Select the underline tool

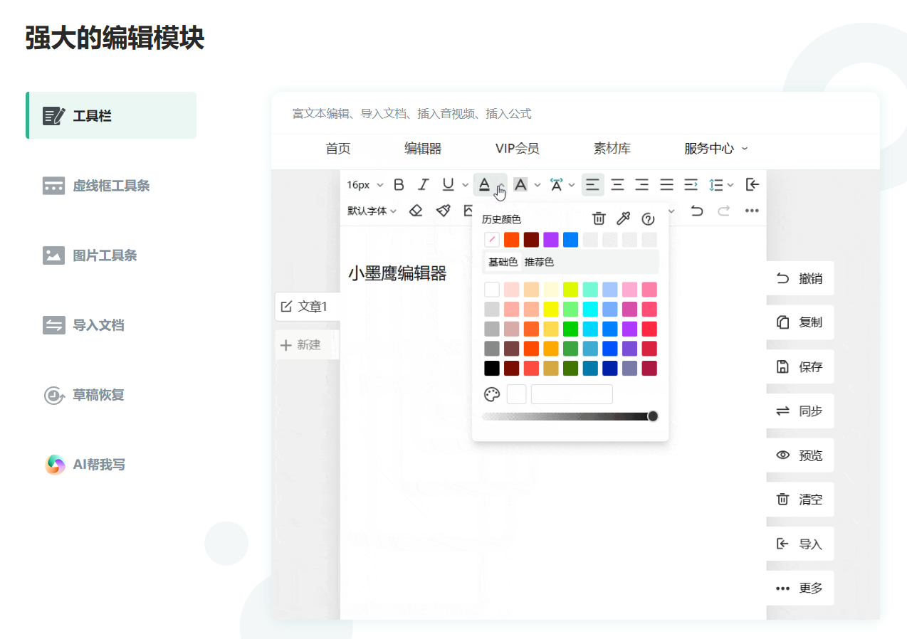point(447,184)
